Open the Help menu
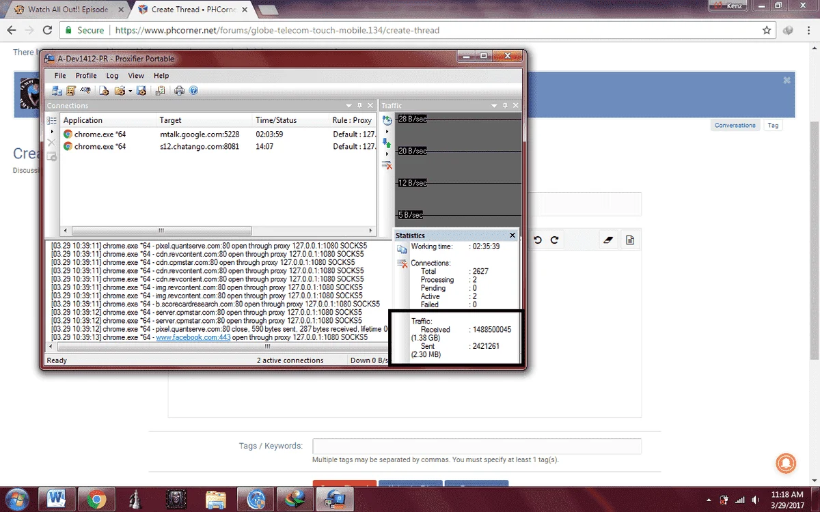This screenshot has height=512, width=820. click(161, 76)
